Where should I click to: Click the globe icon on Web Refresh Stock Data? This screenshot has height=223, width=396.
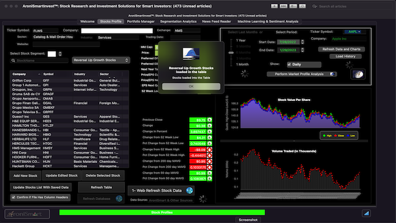(189, 190)
